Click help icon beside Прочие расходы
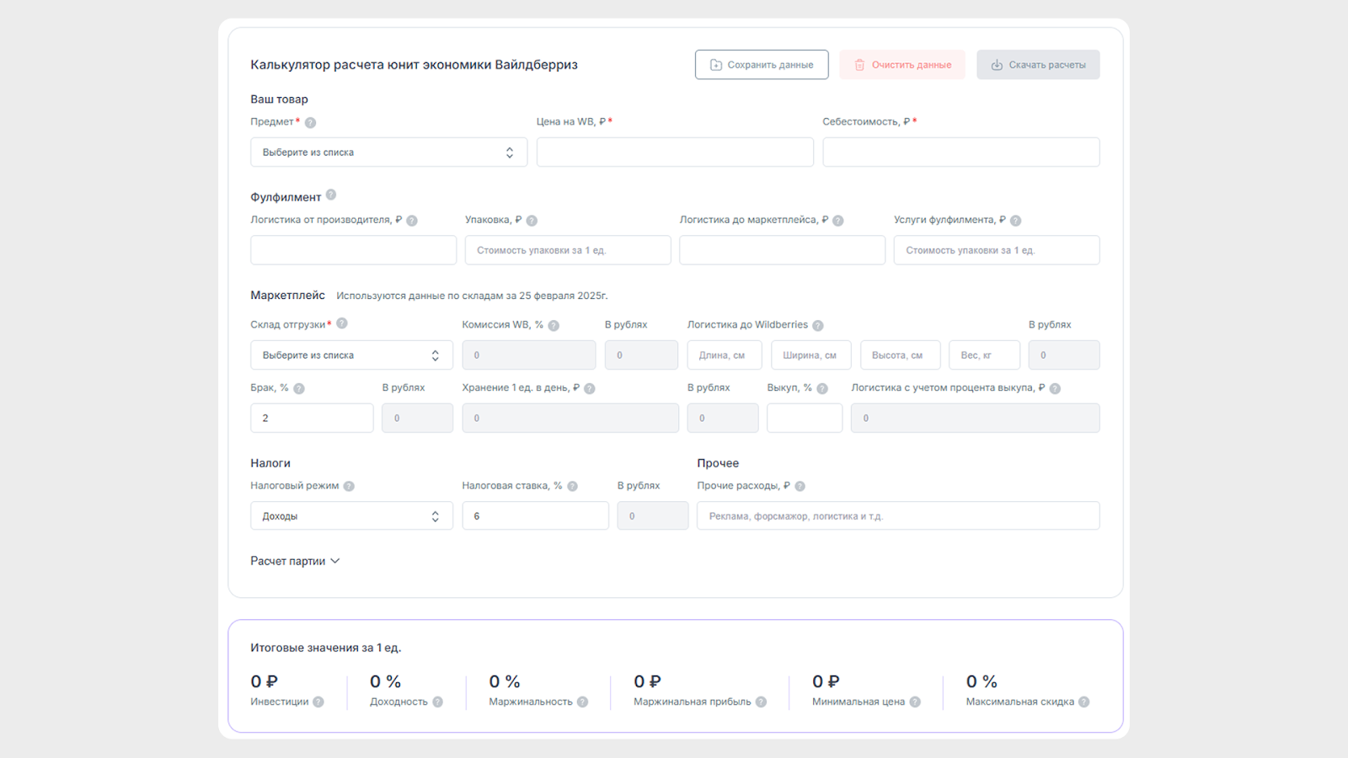 tap(800, 486)
